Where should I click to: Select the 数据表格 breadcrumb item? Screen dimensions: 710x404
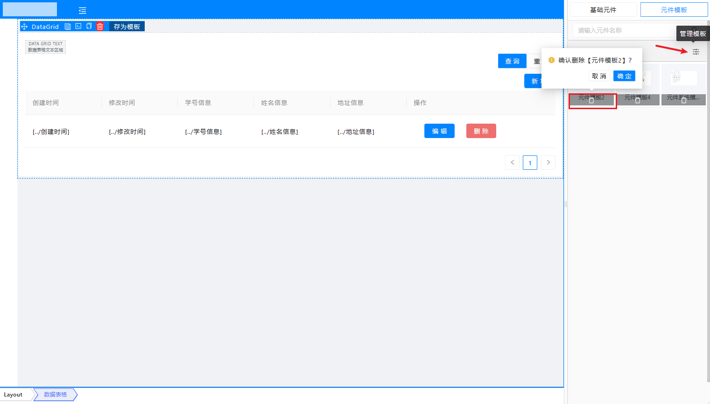point(55,395)
